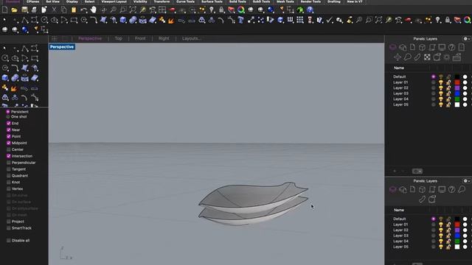Click the green Options globe icon
The width and height of the screenshot is (472, 265).
pyautogui.click(x=300, y=10)
